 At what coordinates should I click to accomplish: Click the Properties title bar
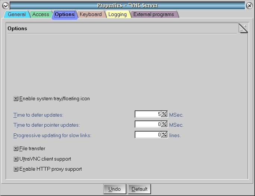point(127,6)
